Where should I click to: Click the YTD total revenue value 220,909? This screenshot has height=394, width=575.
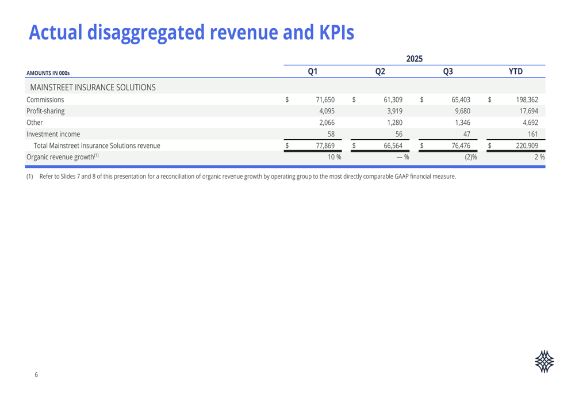[x=527, y=146]
